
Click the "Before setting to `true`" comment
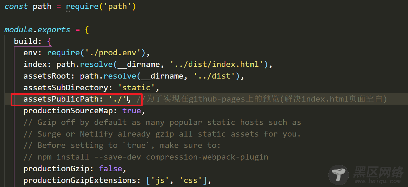click(x=122, y=145)
